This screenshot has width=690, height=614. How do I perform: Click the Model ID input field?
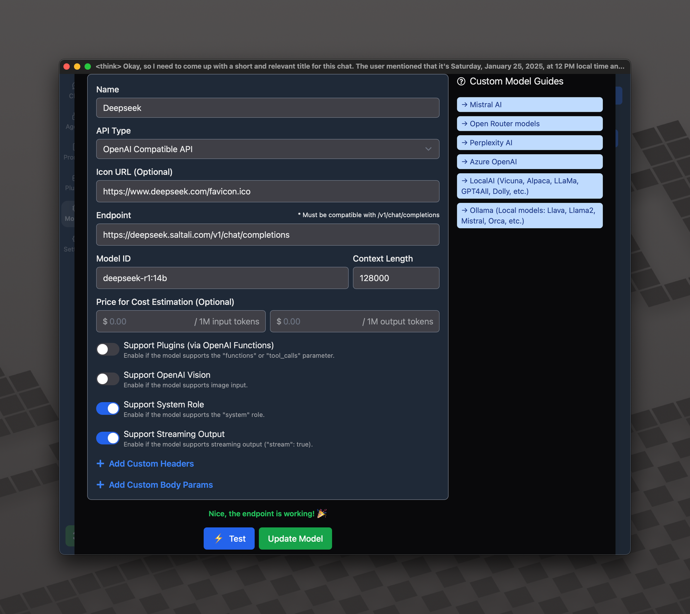[x=222, y=278]
